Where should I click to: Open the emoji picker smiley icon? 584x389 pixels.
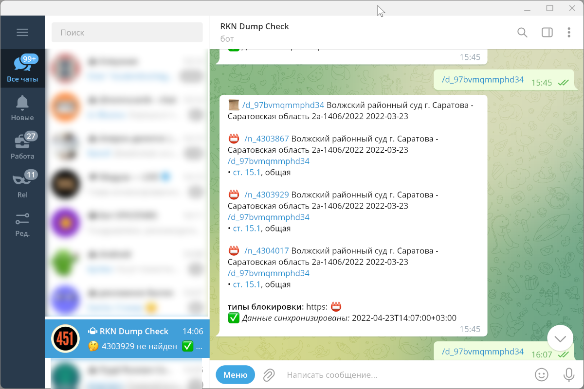point(541,374)
